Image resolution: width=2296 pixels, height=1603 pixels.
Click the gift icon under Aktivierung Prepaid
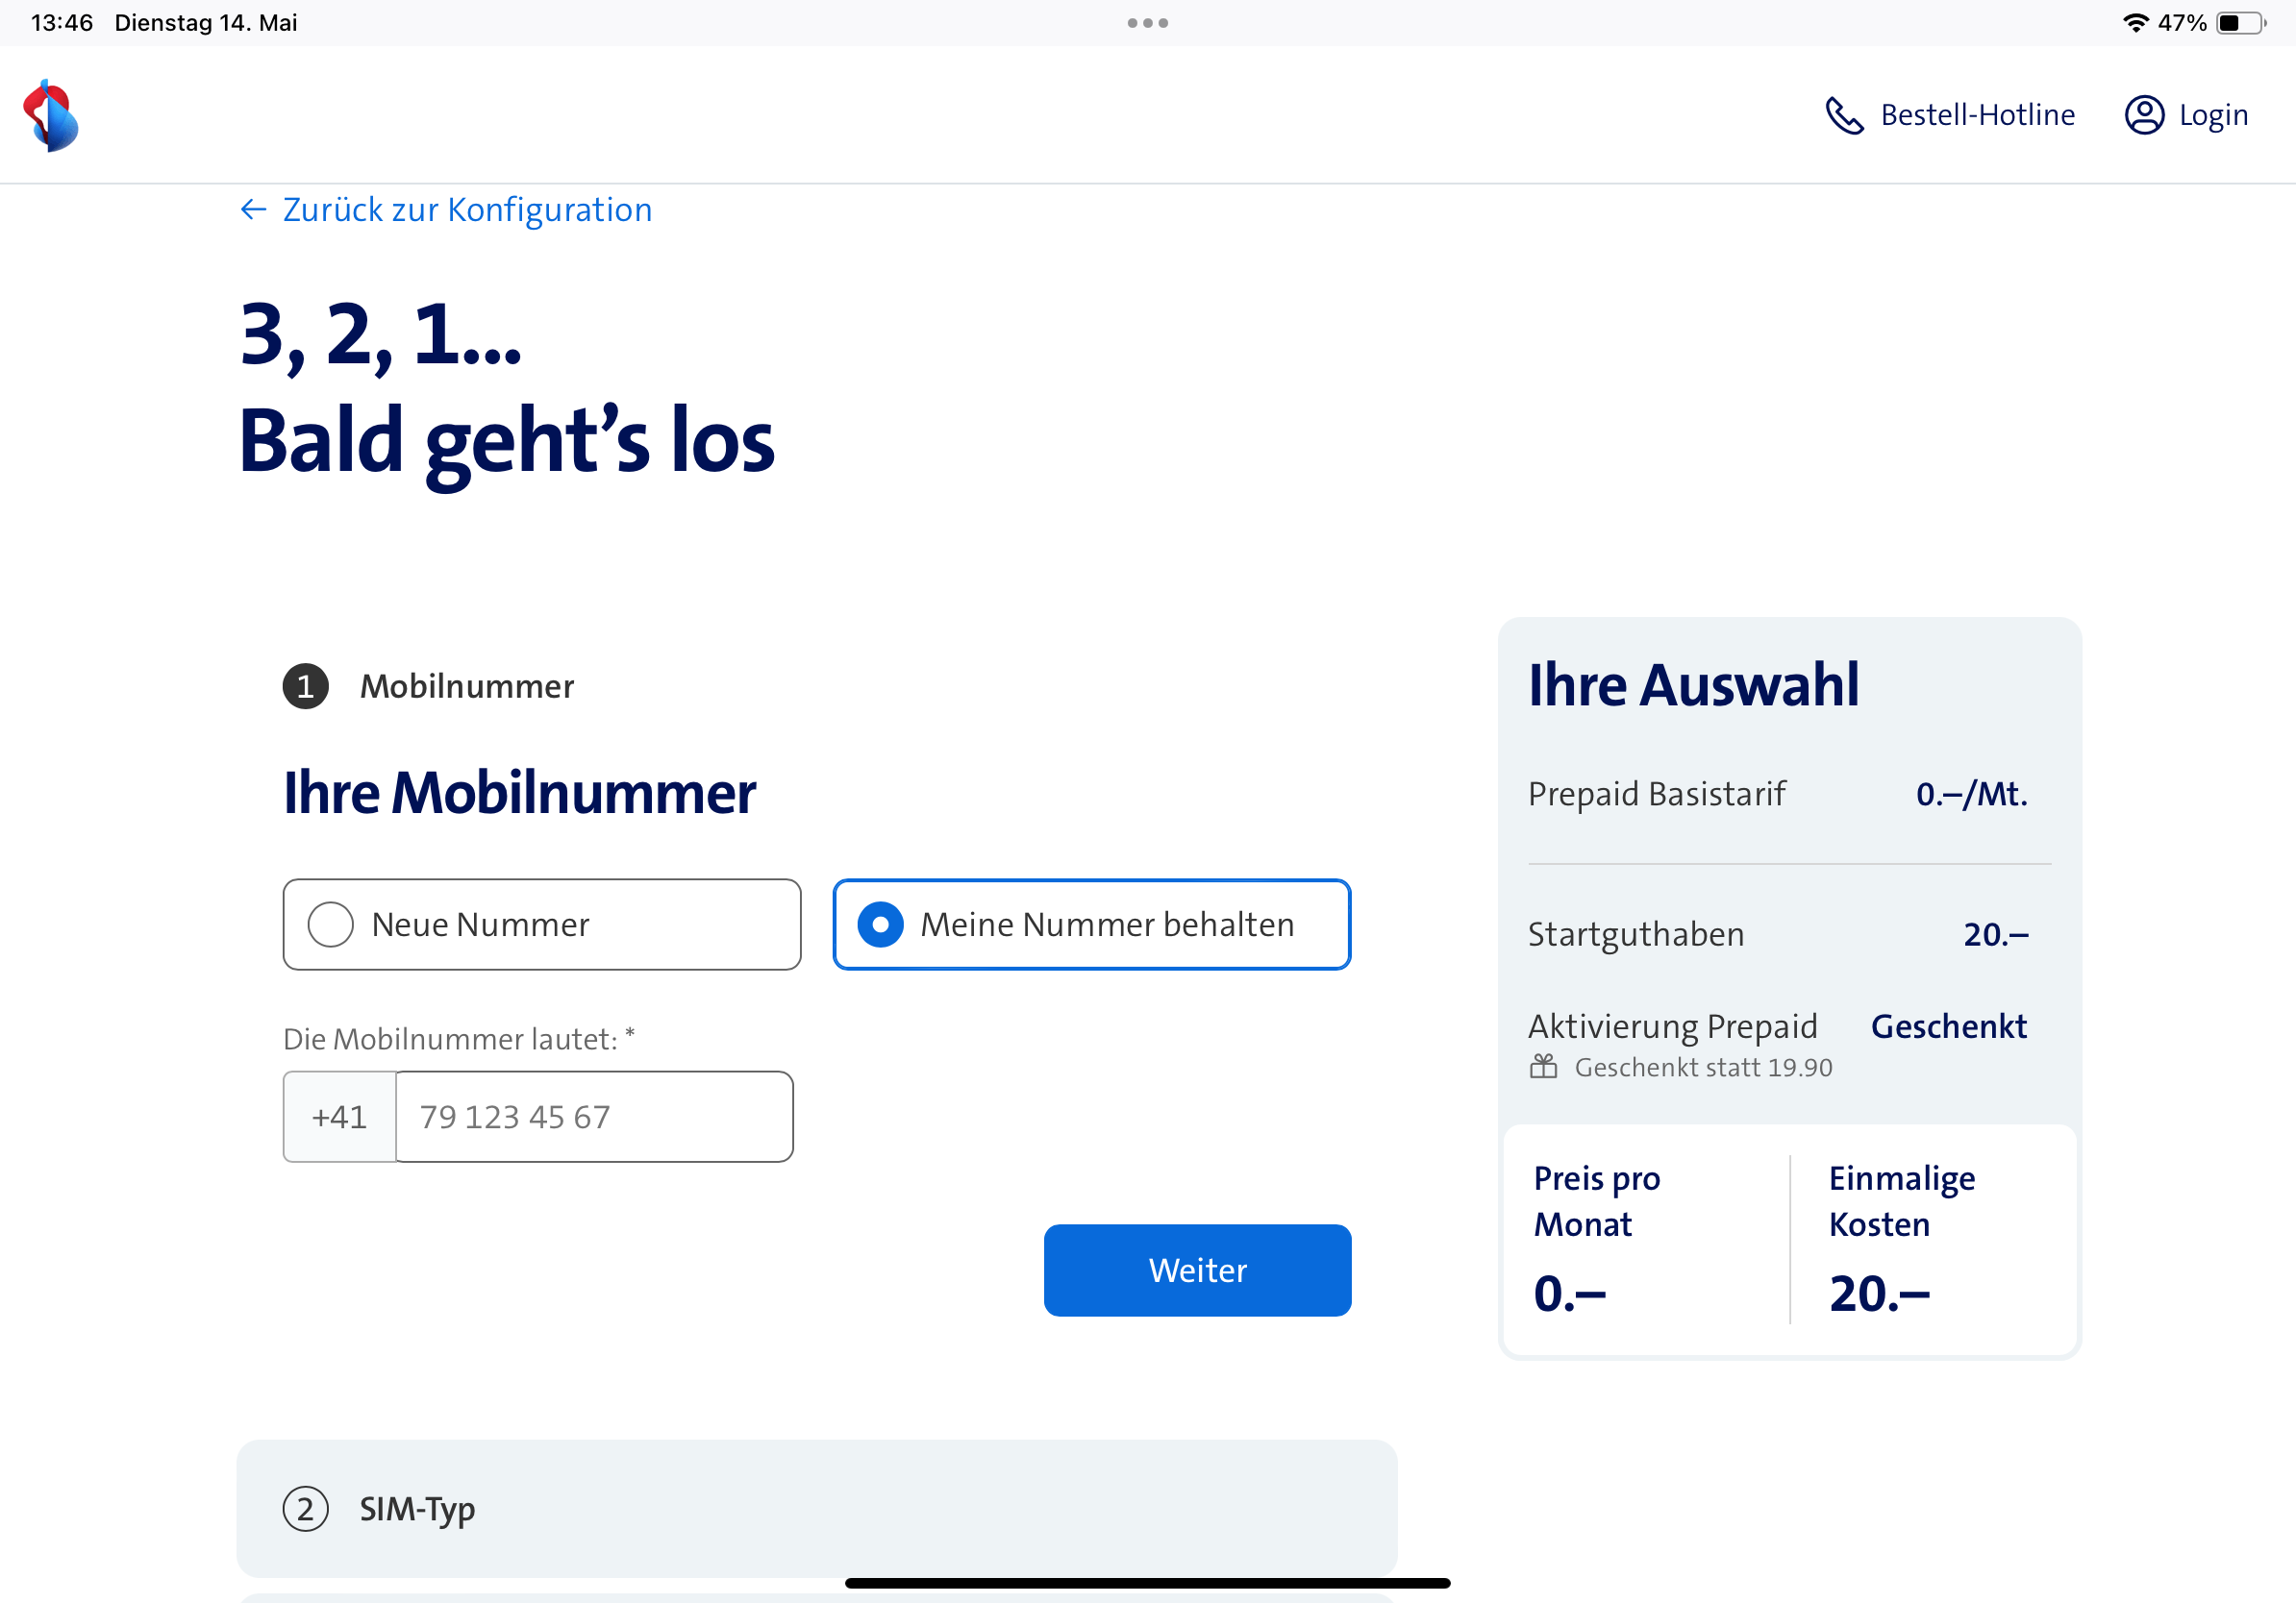(1543, 1067)
